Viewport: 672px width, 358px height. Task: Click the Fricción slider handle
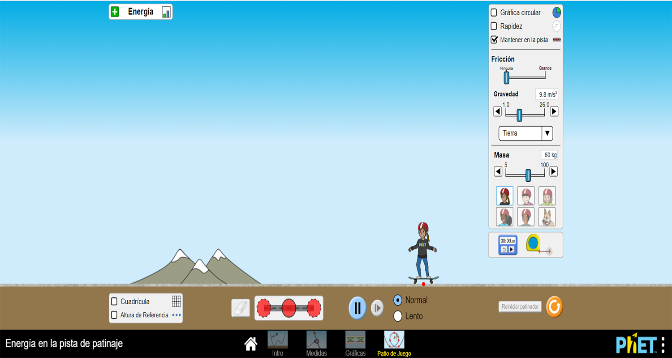click(x=506, y=77)
